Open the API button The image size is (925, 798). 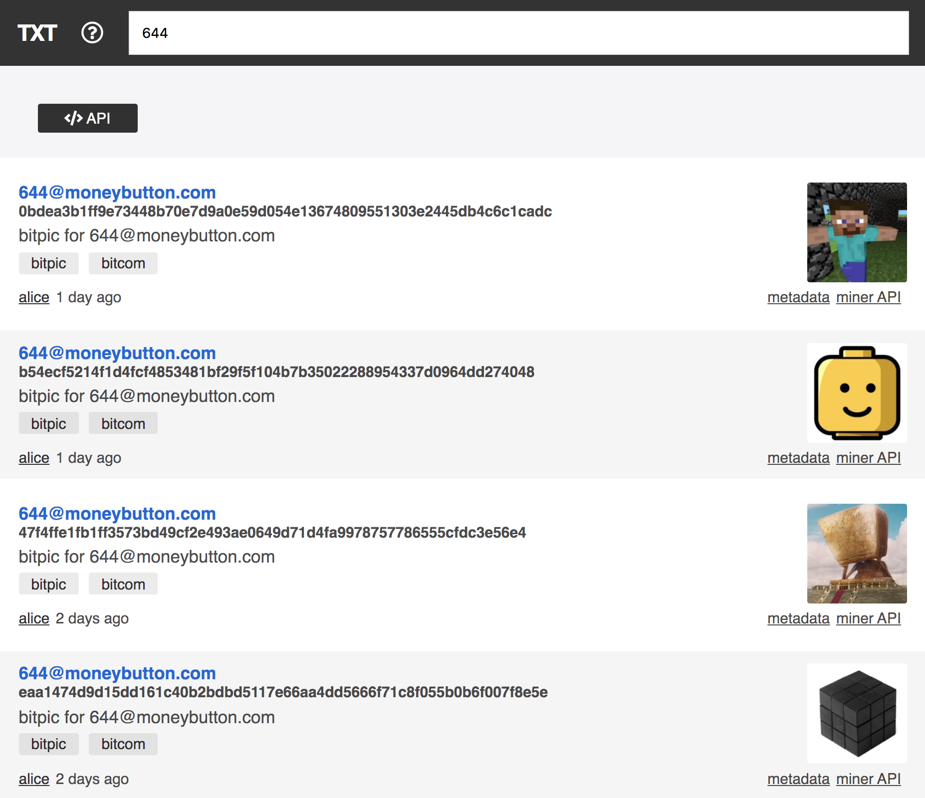(88, 118)
